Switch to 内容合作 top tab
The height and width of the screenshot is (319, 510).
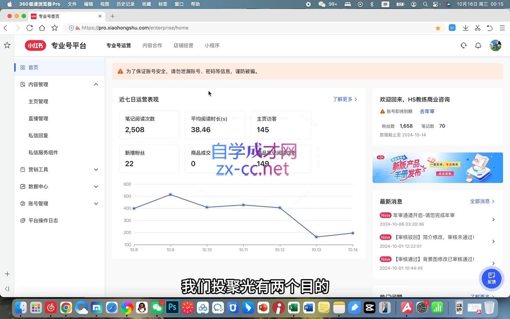point(152,46)
